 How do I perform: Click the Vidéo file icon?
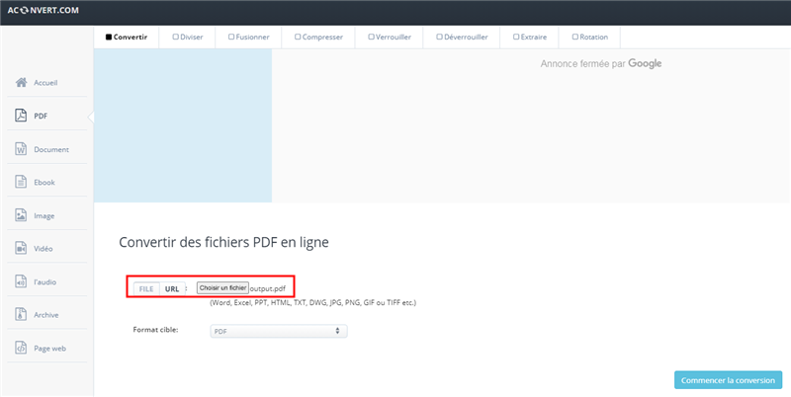tap(21, 249)
